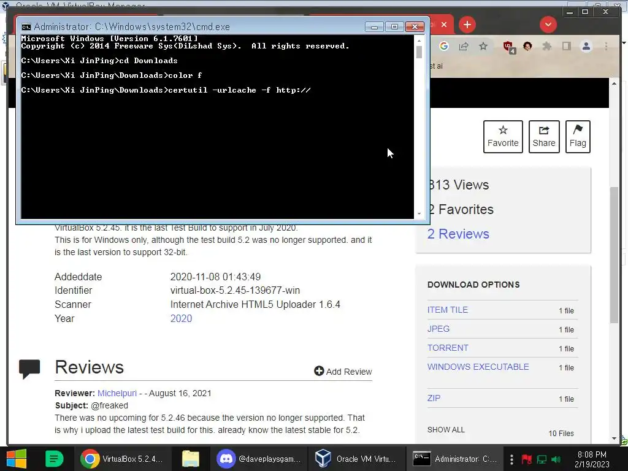Switch to Discord @daveplaysgam taskbar item
This screenshot has width=628, height=471.
pyautogui.click(x=259, y=459)
